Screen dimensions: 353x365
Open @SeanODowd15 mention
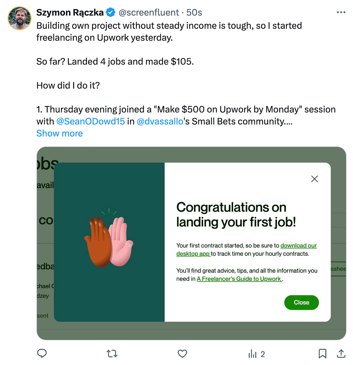[90, 122]
